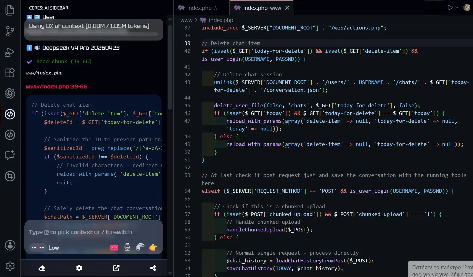Click the context usage progress bar
Image resolution: width=473 pixels, height=277 pixels.
[94, 34]
